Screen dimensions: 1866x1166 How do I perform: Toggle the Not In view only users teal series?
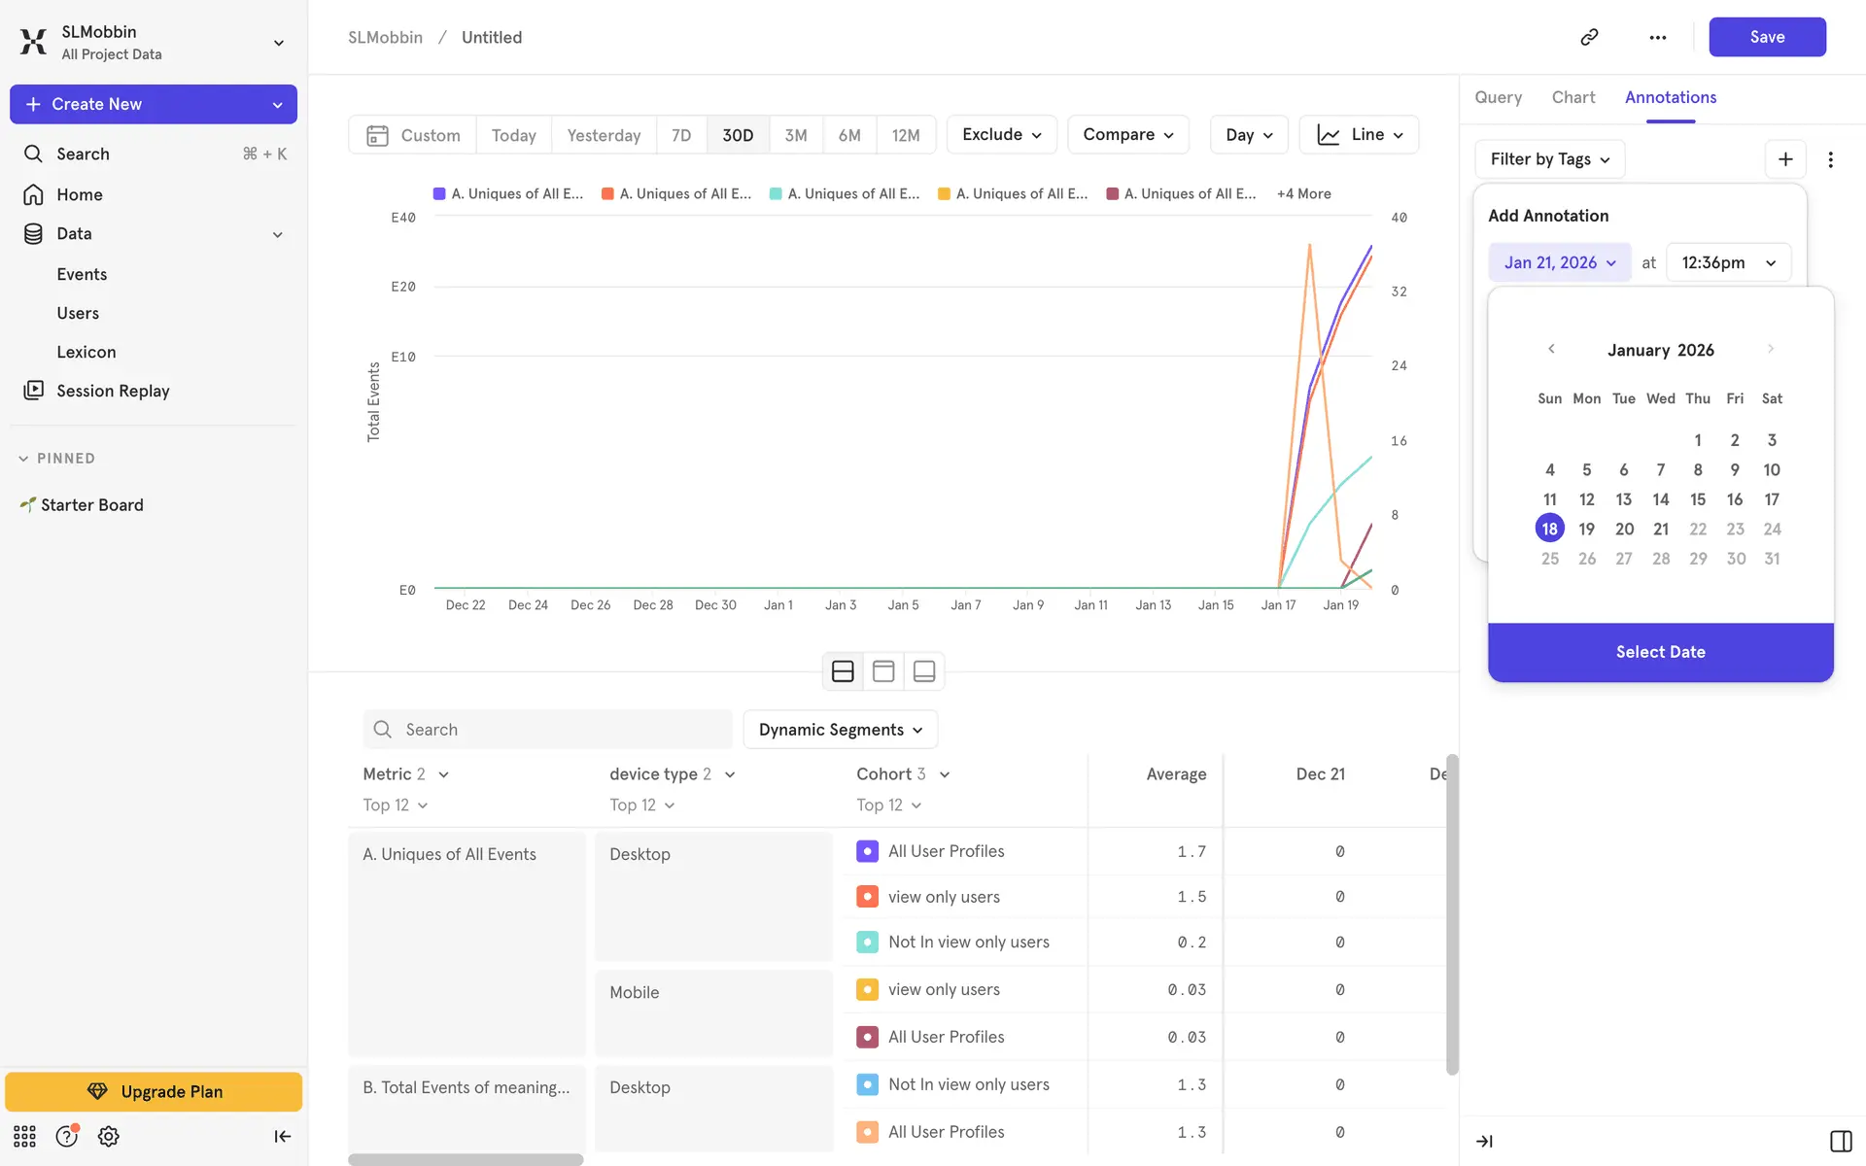[867, 942]
